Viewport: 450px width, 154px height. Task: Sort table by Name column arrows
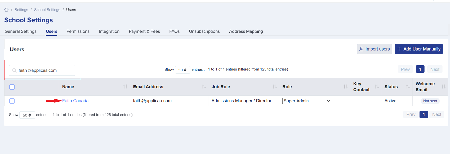click(x=125, y=86)
